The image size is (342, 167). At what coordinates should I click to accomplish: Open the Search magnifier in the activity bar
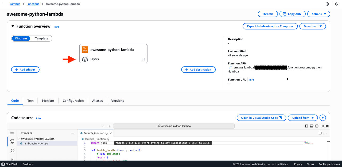click(12, 151)
